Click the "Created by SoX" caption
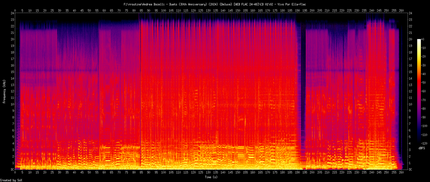430x182 pixels. point(11,180)
